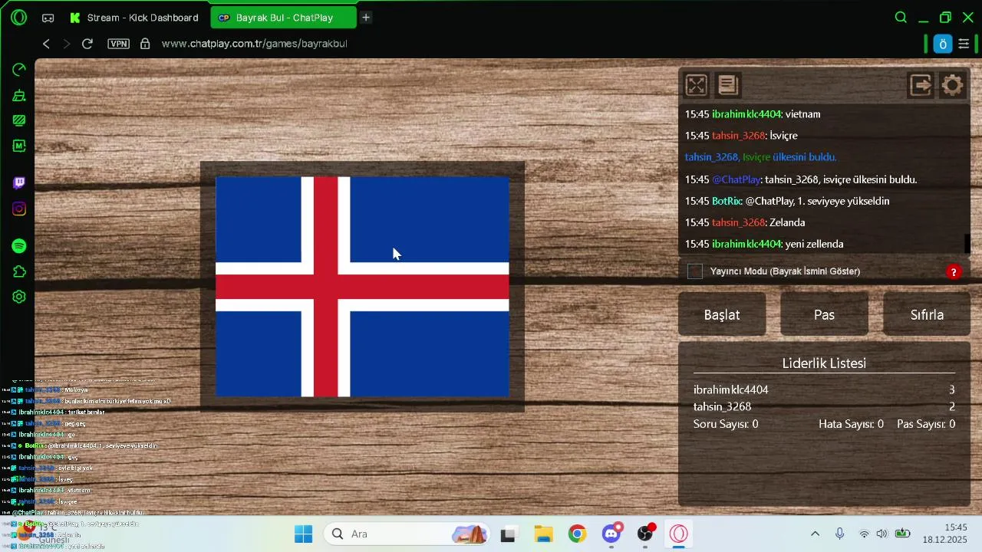
Task: Click the taskbar Ara search box
Action: coord(408,534)
